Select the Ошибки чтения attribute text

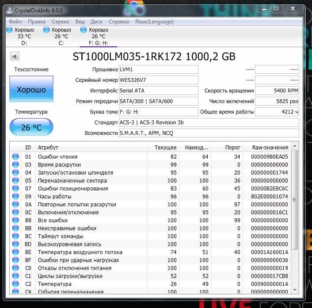click(58, 157)
